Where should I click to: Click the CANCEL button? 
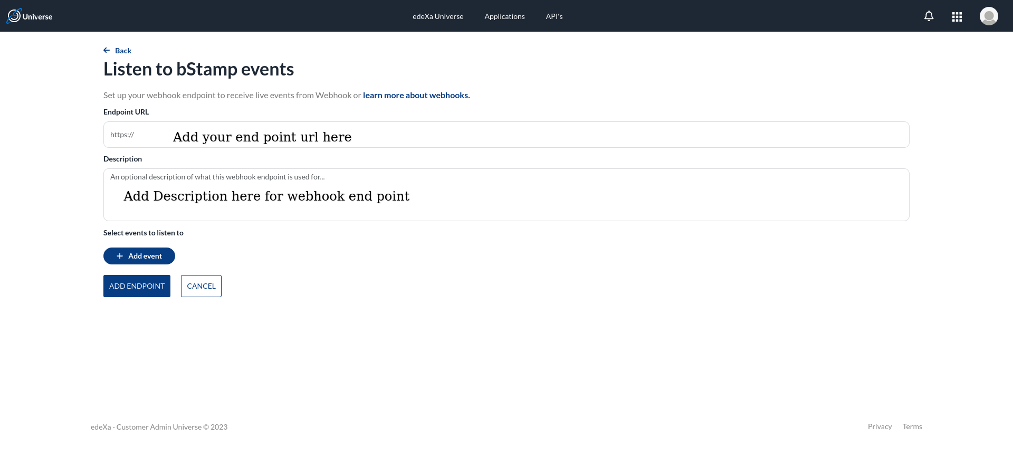point(201,286)
